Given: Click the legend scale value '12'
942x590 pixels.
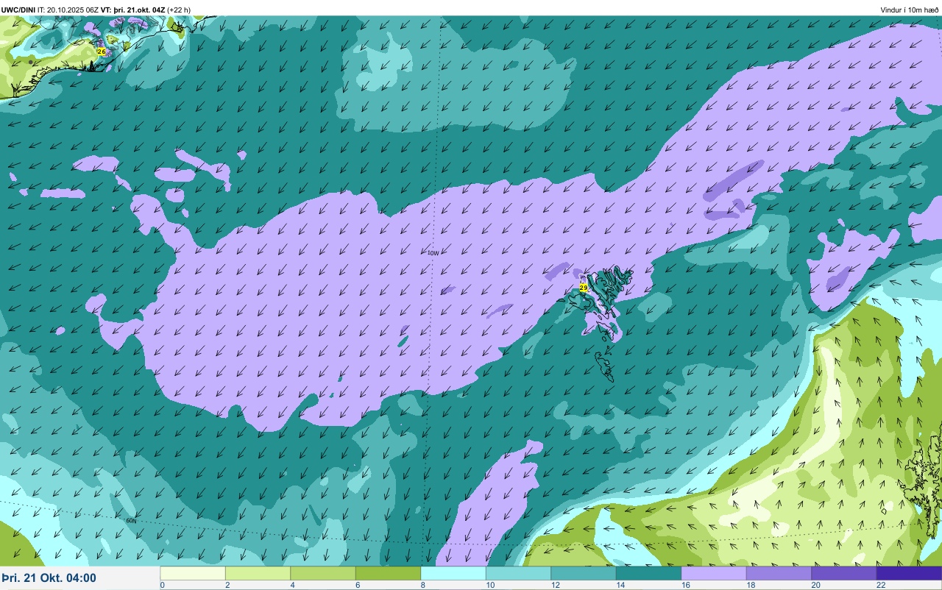Looking at the screenshot, I should point(555,585).
